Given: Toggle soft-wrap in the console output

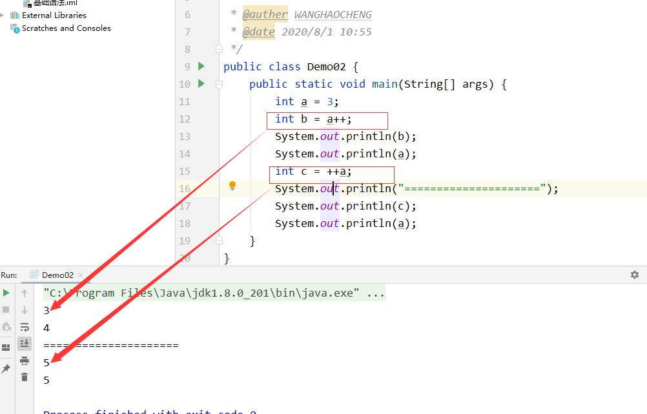Looking at the screenshot, I should [25, 327].
